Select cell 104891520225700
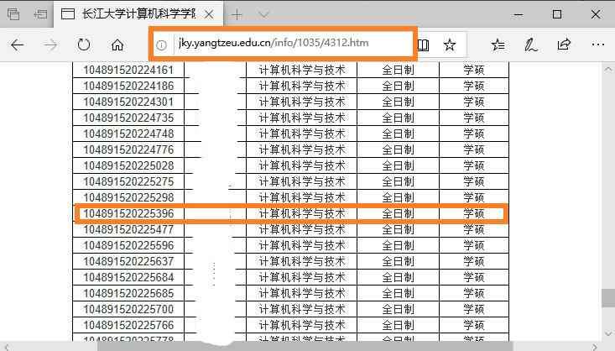Screen dimensions: 615x351 coord(128,309)
